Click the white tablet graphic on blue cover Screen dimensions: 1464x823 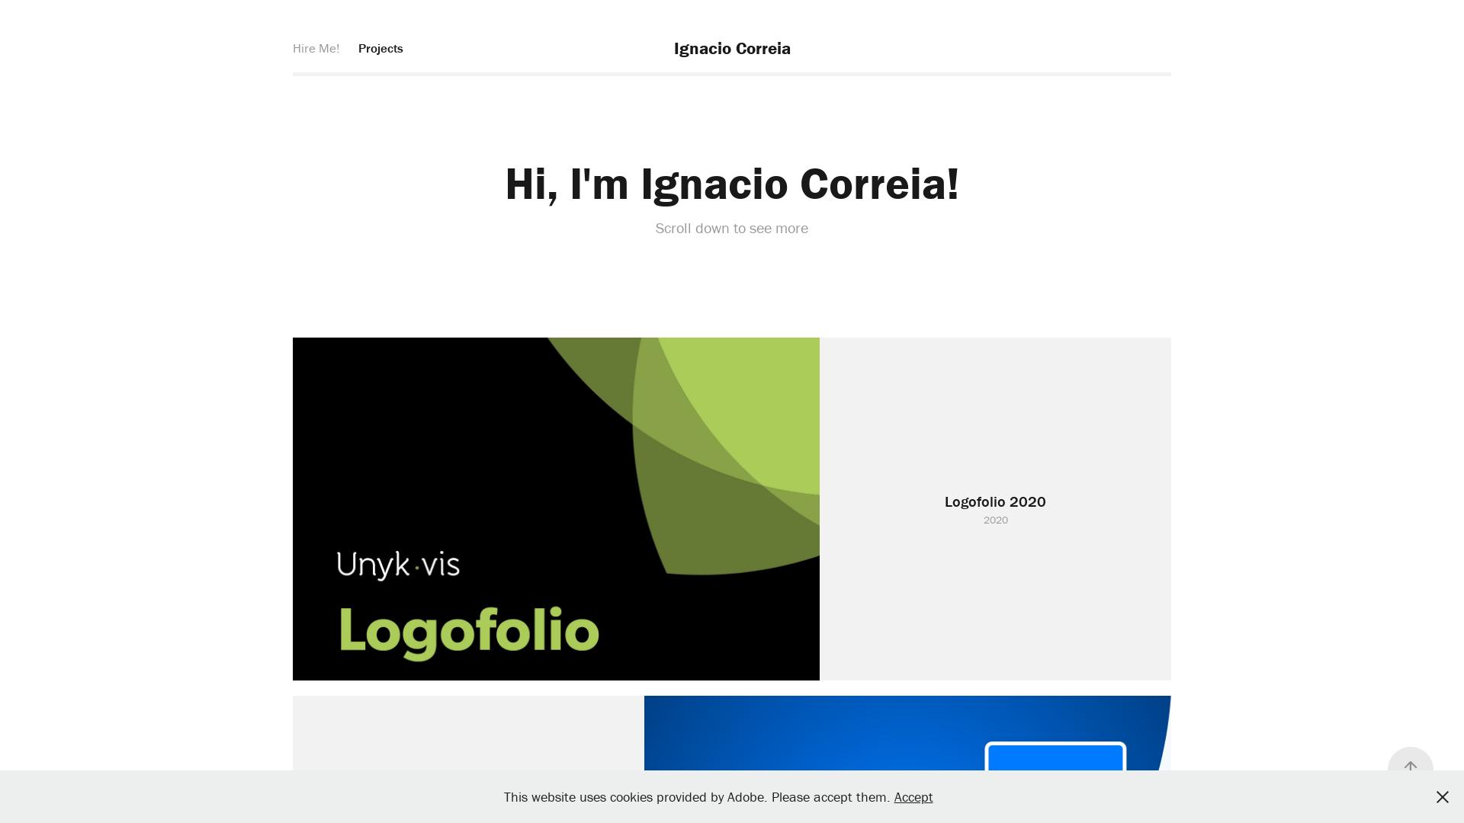click(1055, 757)
